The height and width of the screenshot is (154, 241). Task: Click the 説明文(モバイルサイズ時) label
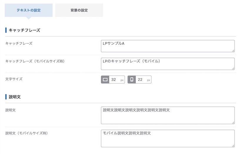(27, 133)
